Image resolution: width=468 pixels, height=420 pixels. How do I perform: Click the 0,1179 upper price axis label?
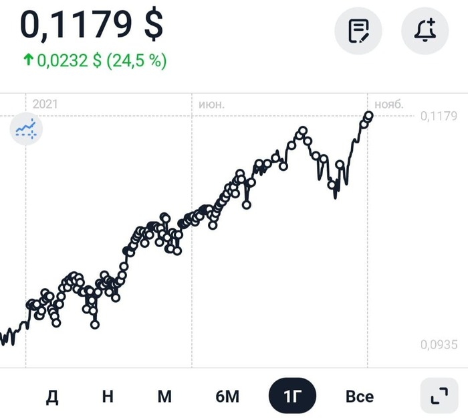click(439, 117)
